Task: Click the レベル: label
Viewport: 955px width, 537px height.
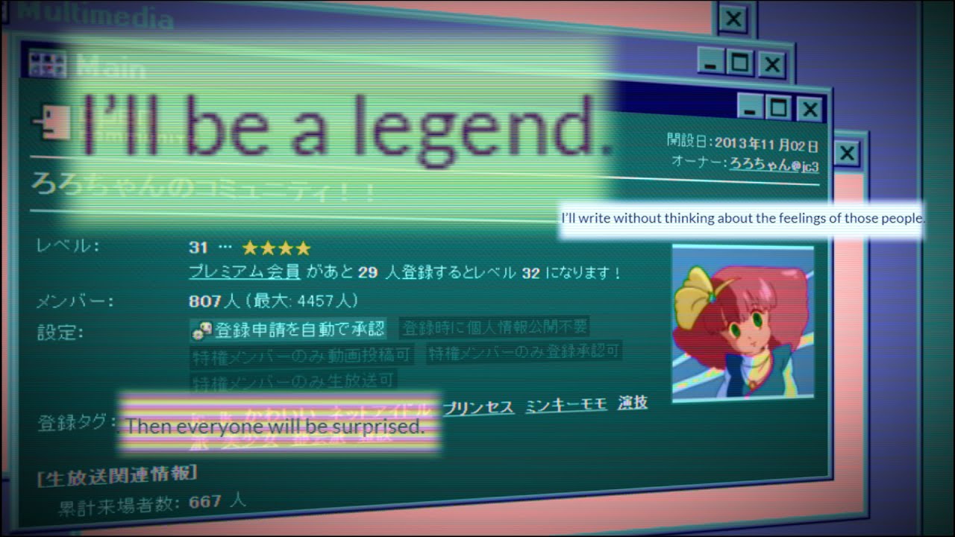Action: tap(68, 245)
